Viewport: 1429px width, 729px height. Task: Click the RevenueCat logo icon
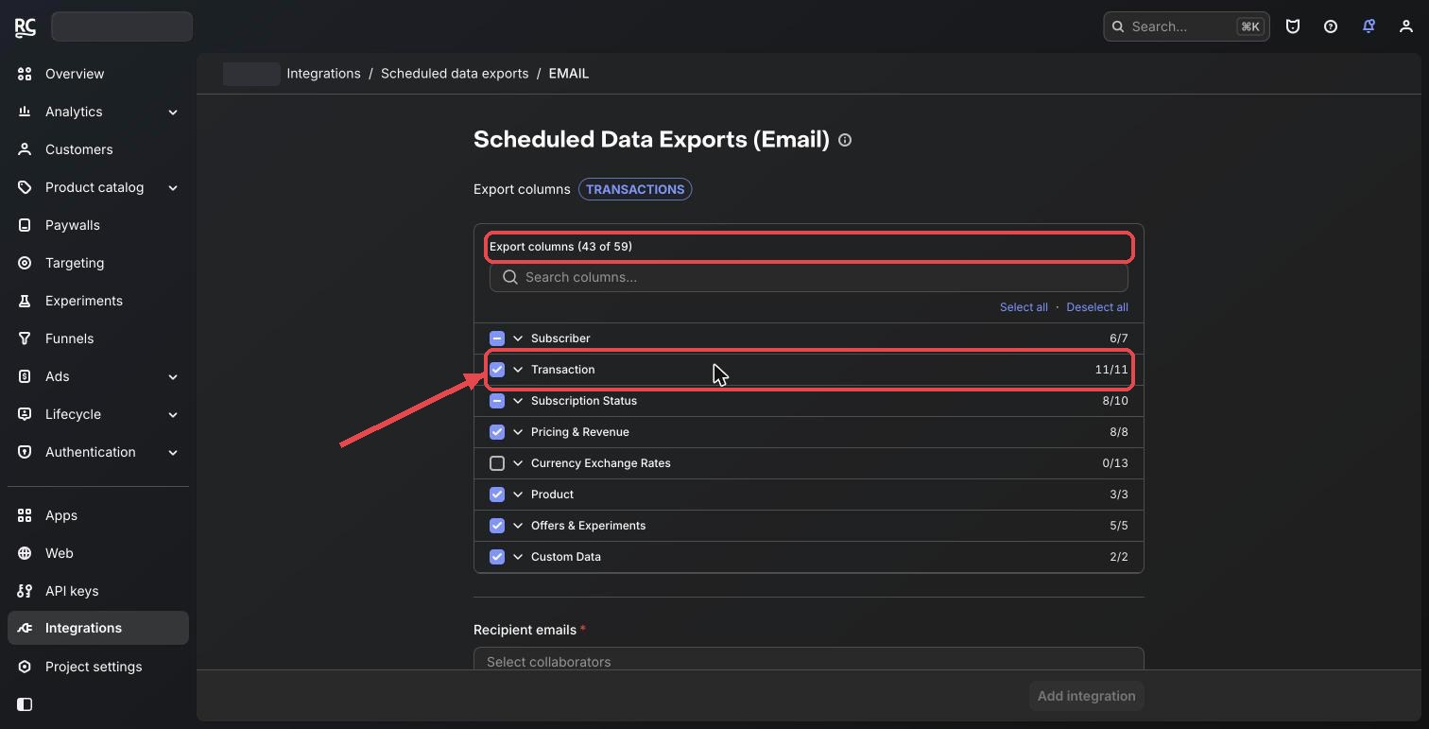tap(26, 26)
